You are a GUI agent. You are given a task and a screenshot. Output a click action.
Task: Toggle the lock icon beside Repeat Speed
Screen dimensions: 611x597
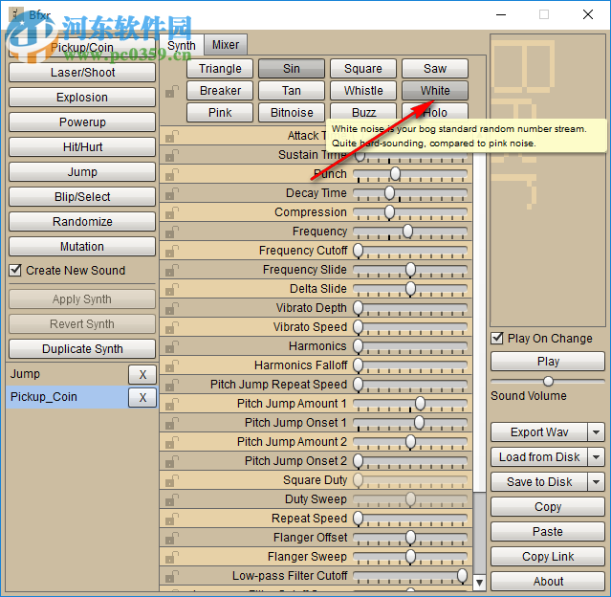pos(172,519)
